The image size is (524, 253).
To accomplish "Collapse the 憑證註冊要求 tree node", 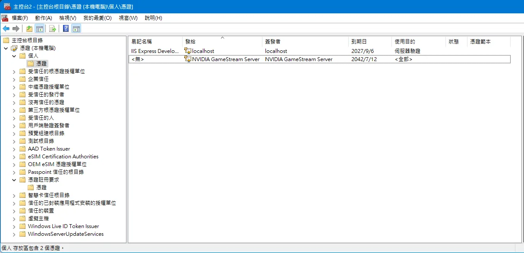I will 14,180.
